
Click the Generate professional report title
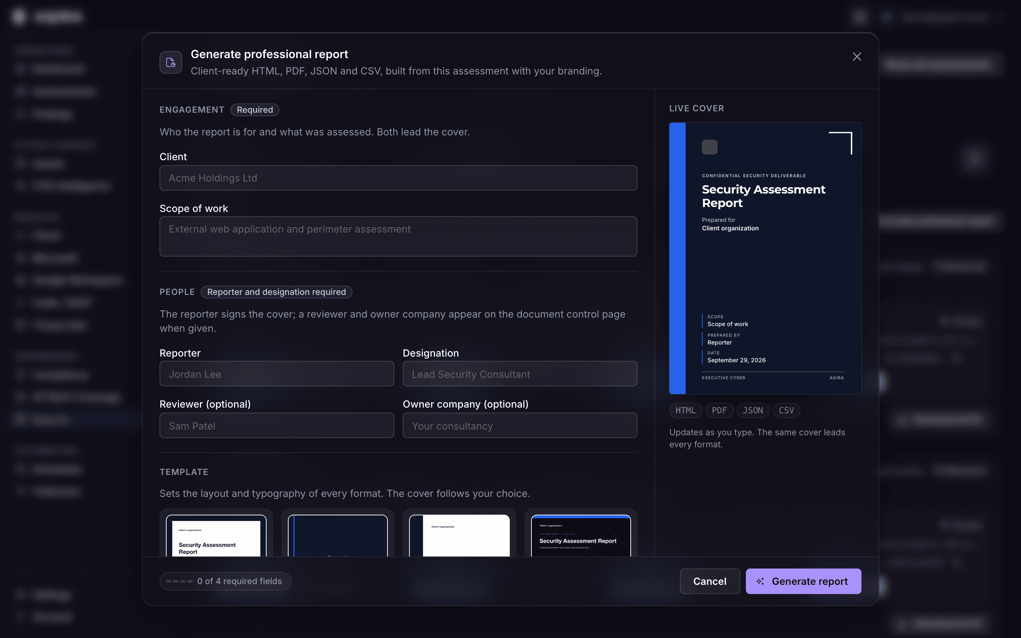click(269, 54)
